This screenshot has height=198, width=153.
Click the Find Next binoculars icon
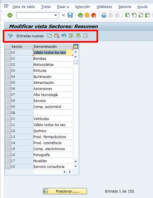click(117, 15)
